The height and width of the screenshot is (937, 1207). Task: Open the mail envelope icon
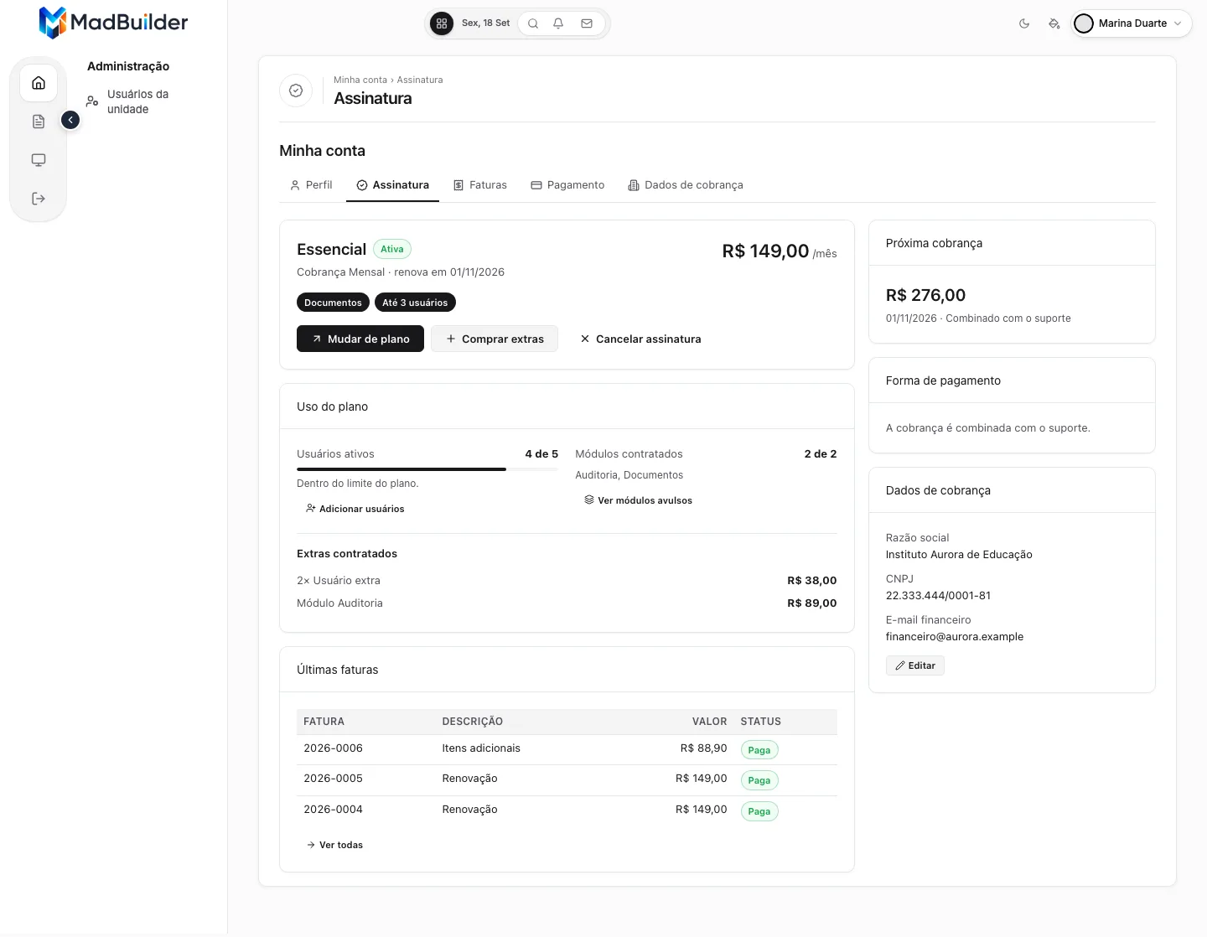click(x=587, y=23)
